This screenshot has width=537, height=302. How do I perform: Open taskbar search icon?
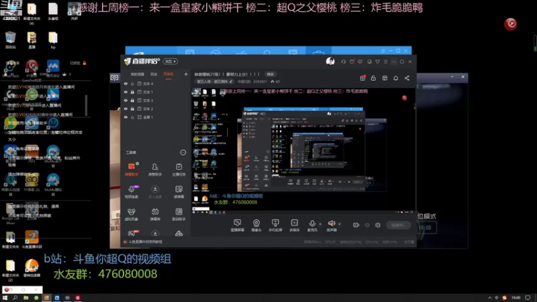(15, 298)
